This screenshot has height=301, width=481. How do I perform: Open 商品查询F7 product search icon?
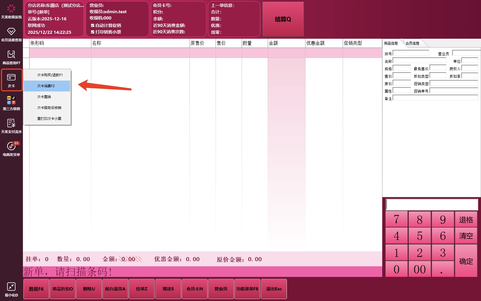[11, 55]
